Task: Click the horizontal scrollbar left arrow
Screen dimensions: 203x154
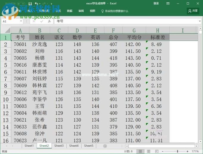Action: pyautogui.click(x=127, y=146)
